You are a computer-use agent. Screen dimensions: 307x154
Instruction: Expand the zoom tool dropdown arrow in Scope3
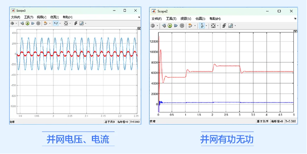click(x=60, y=23)
